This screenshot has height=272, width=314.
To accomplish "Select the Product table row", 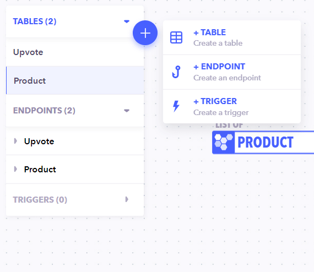I will click(x=75, y=80).
